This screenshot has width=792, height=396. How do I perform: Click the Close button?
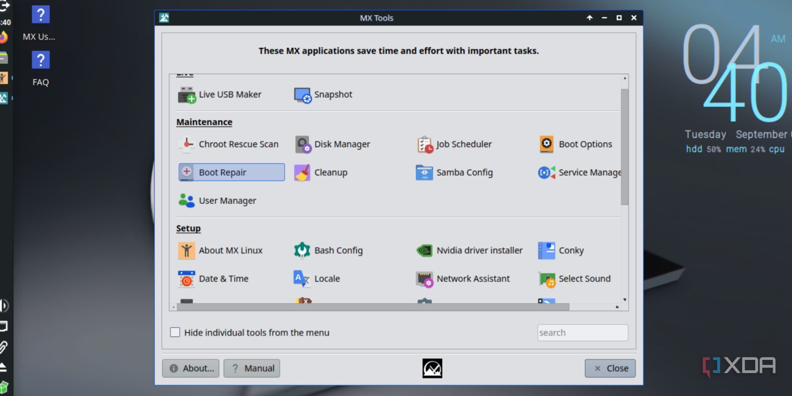tap(610, 368)
